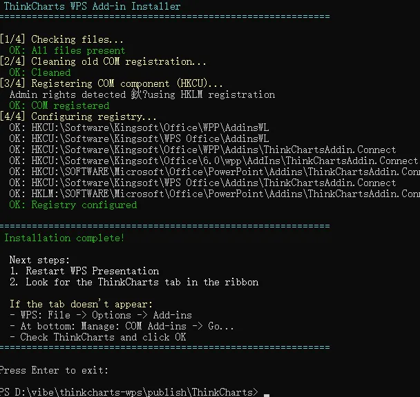Select the '[1/4] Checking files...' line
Viewport: 420px width, 397px height.
click(x=61, y=39)
